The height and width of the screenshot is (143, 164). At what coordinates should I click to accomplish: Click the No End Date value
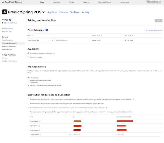129,40
